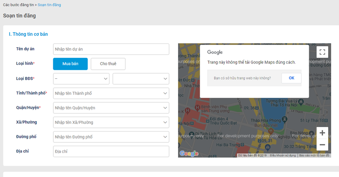Select the Mua bán listing type
Image resolution: width=339 pixels, height=177 pixels.
(70, 64)
